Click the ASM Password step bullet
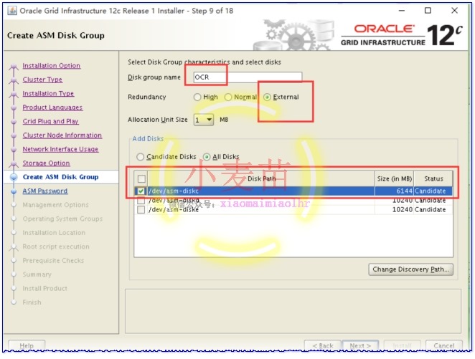The image size is (475, 359). tap(14, 191)
